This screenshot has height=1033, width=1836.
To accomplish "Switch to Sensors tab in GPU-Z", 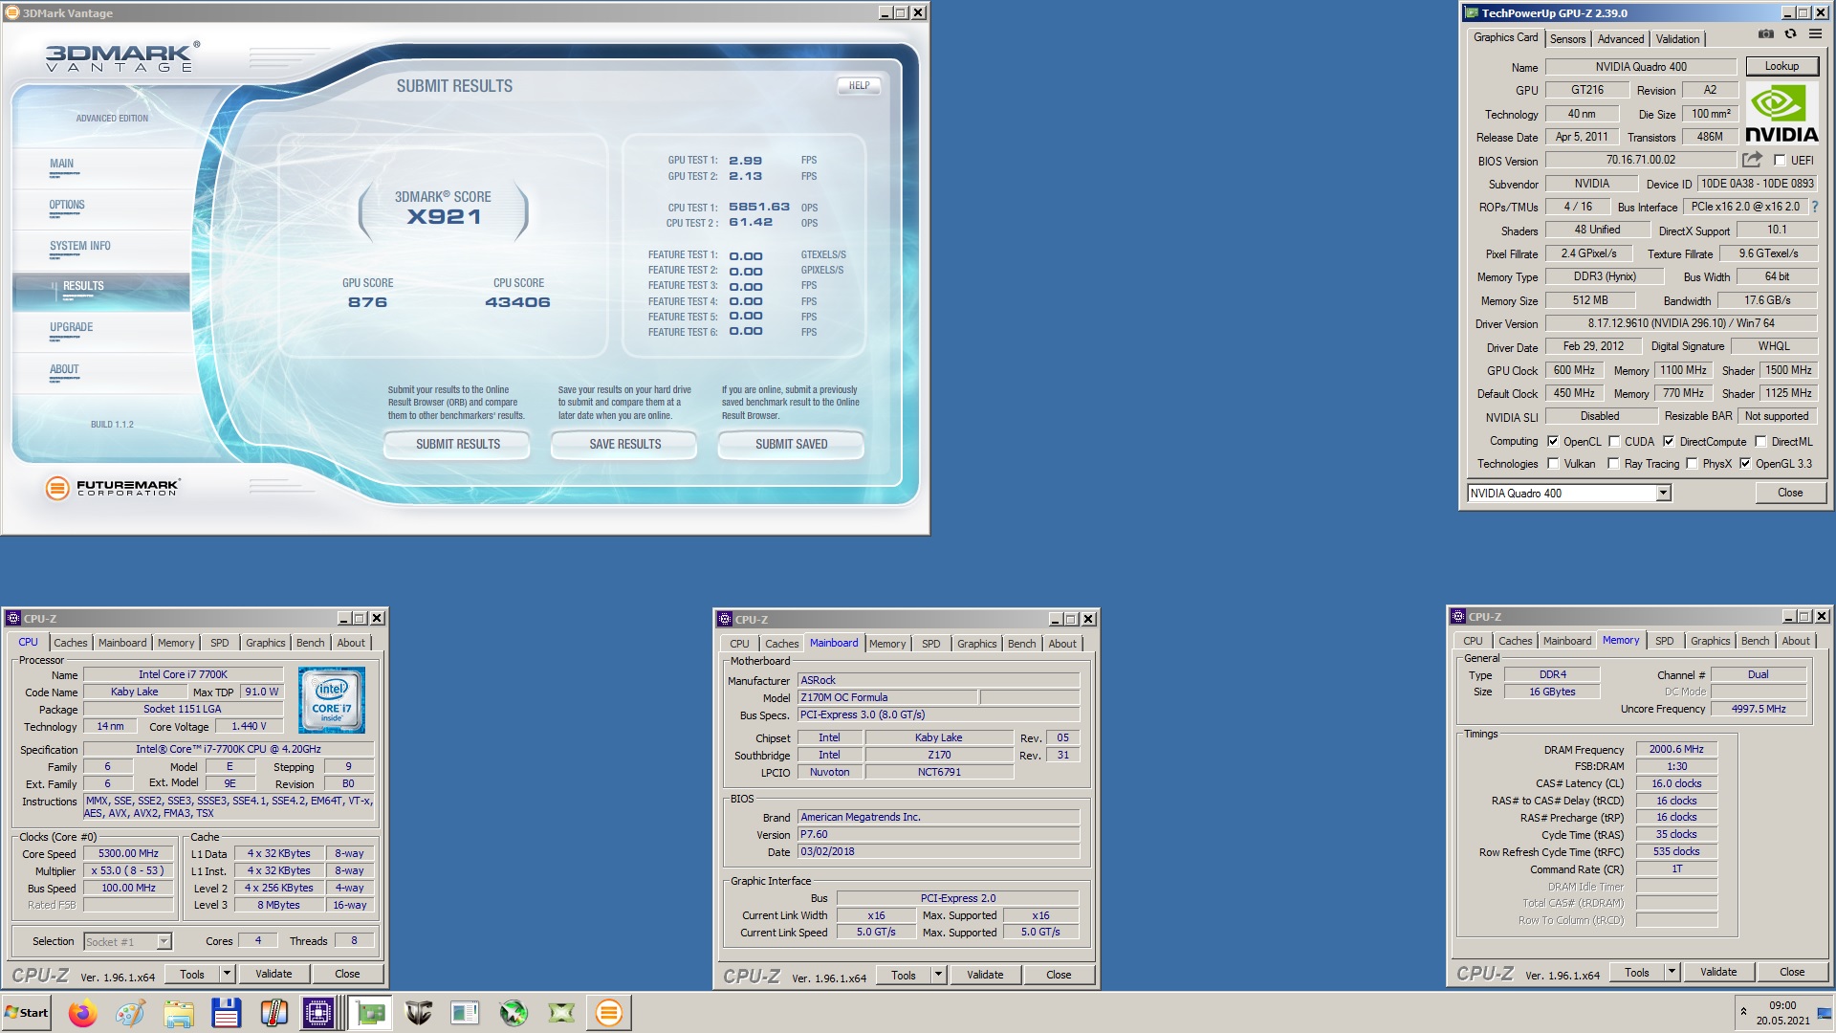I will [x=1567, y=39].
